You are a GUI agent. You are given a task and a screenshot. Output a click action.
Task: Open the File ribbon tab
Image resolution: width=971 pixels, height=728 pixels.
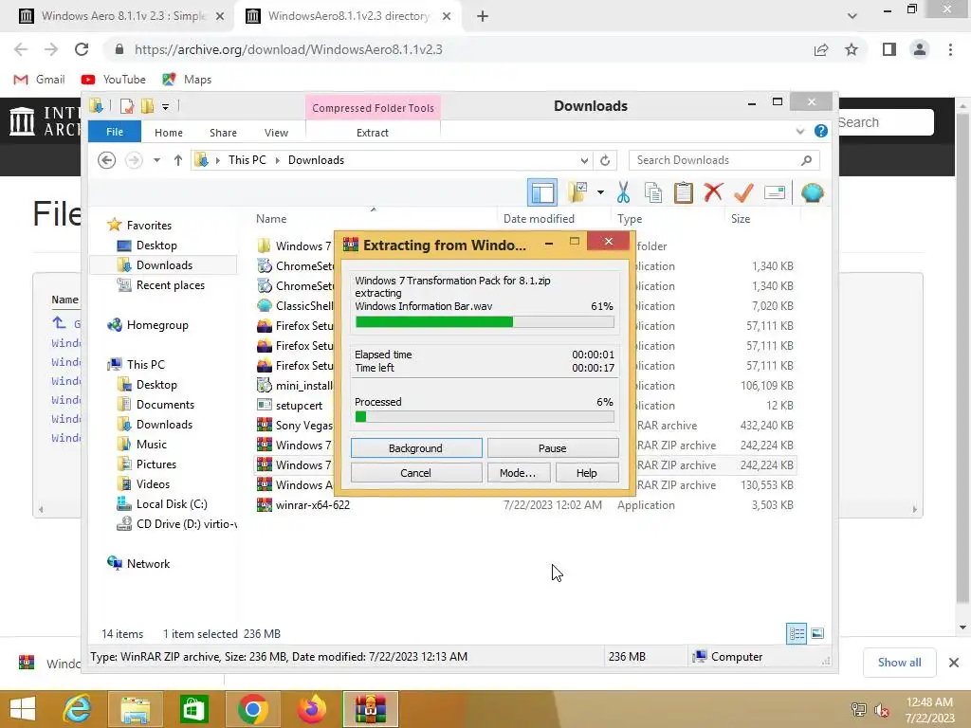click(115, 132)
